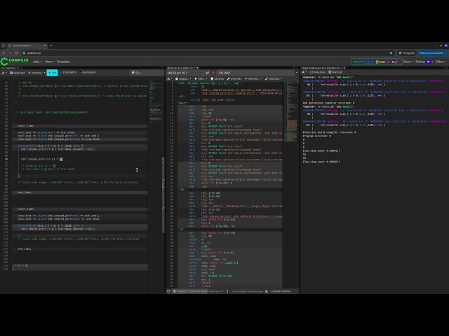Close the output pane
449x336 pixels.
click(447, 68)
